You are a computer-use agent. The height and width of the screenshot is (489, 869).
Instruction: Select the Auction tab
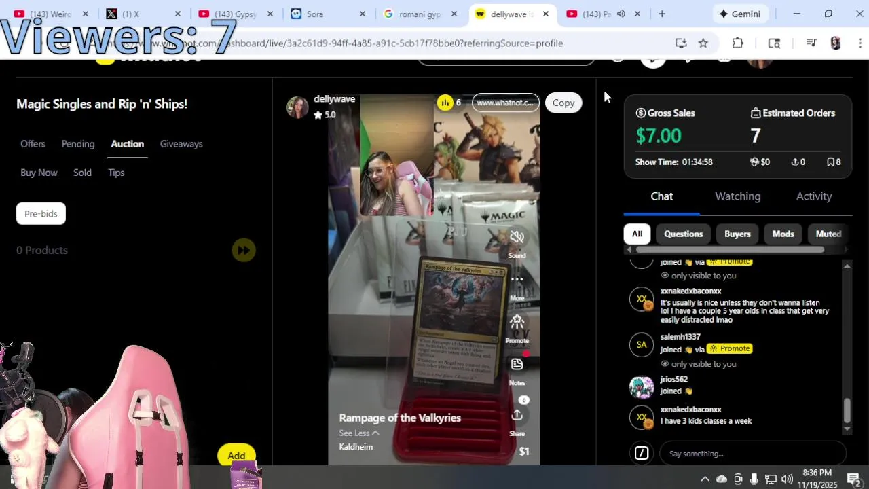click(x=128, y=144)
